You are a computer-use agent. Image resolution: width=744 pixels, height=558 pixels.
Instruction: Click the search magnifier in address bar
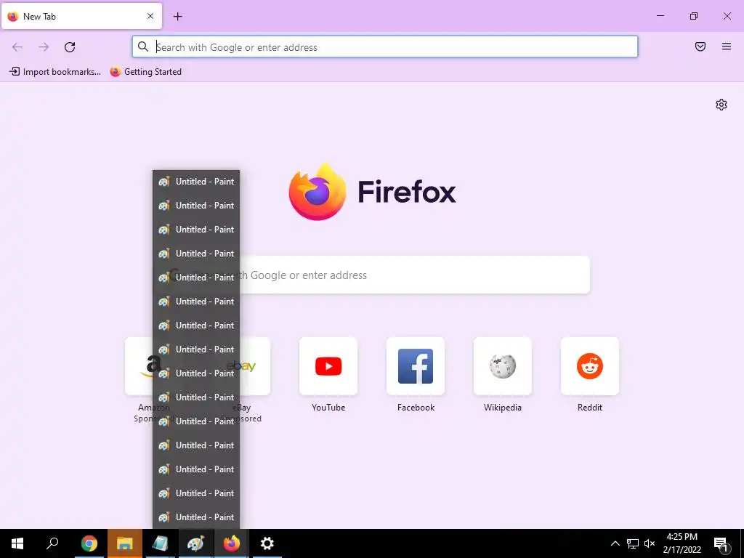(x=143, y=46)
